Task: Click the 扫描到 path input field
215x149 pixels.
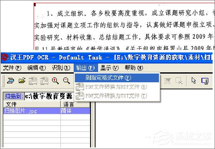Action: [x=49, y=96]
